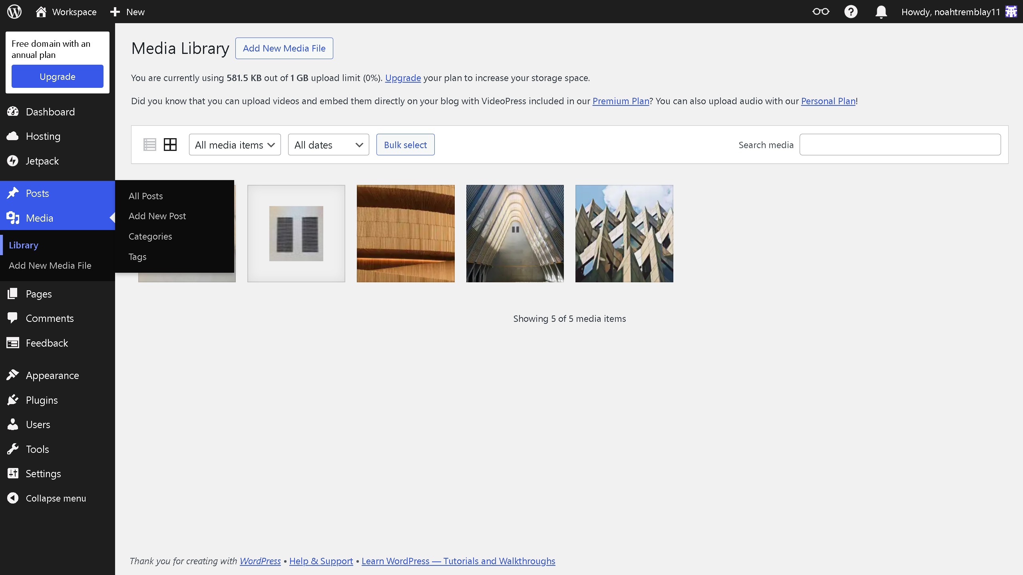This screenshot has width=1023, height=575.
Task: Click the user avatar icon
Action: (1011, 12)
